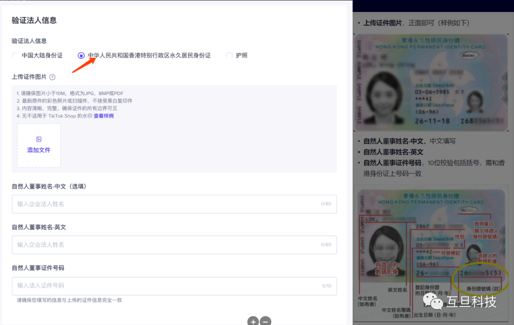Select the 中国大陆身份证 radio button
The width and height of the screenshot is (514, 325).
15,56
